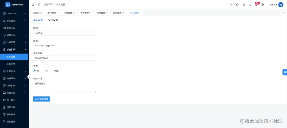Open the GitHub icon link

coord(237,5)
